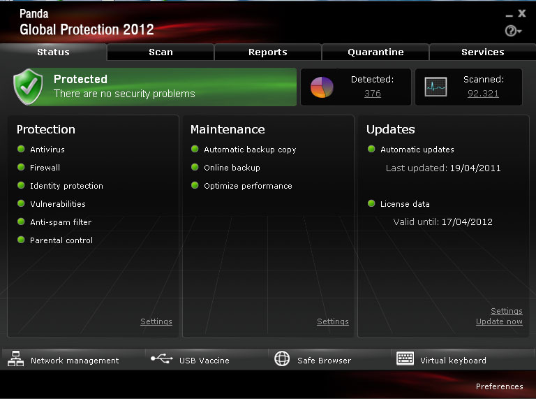
Task: Click the Update now link
Action: (x=499, y=321)
